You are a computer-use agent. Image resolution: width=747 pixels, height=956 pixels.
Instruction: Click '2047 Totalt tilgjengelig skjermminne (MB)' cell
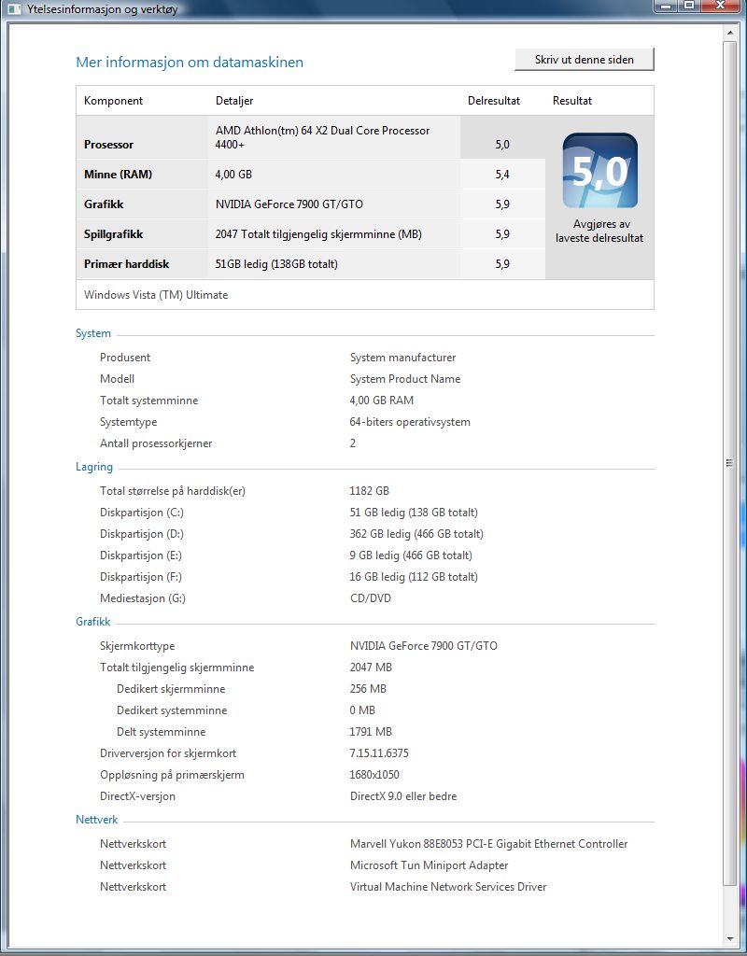pos(318,234)
